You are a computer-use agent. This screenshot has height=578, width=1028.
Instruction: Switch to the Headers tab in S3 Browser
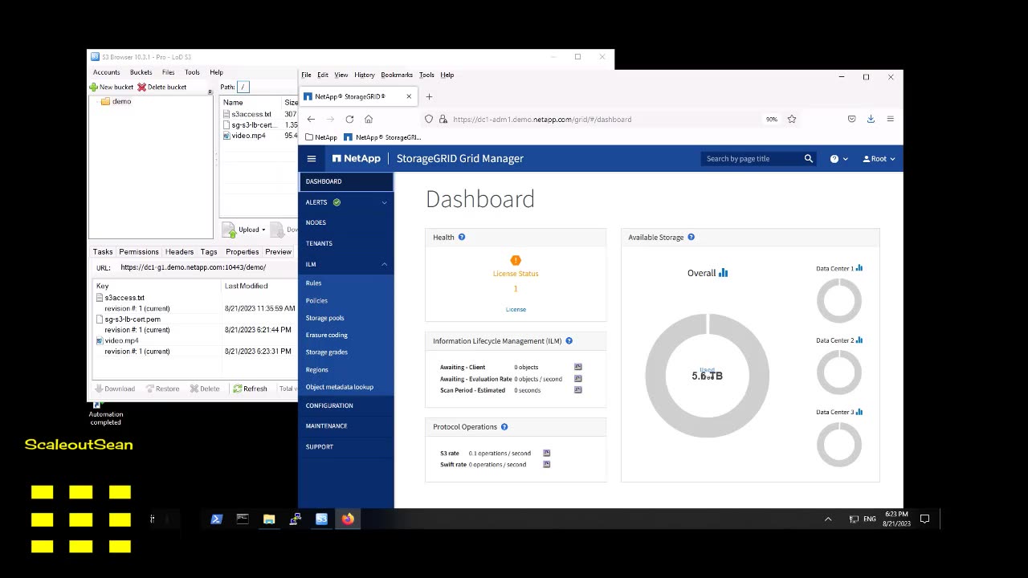179,252
